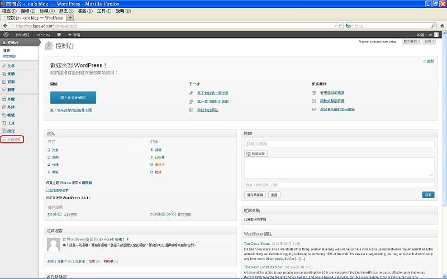Click the user avatar in admin bar

[436, 35]
